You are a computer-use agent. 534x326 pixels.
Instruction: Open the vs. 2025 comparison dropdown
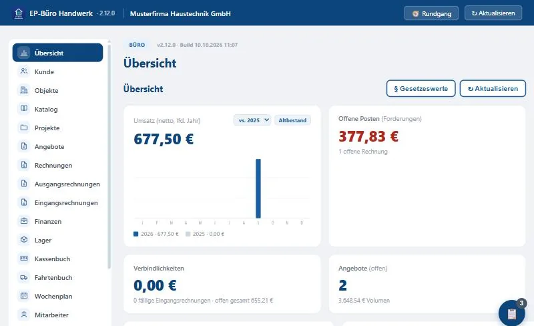point(252,120)
